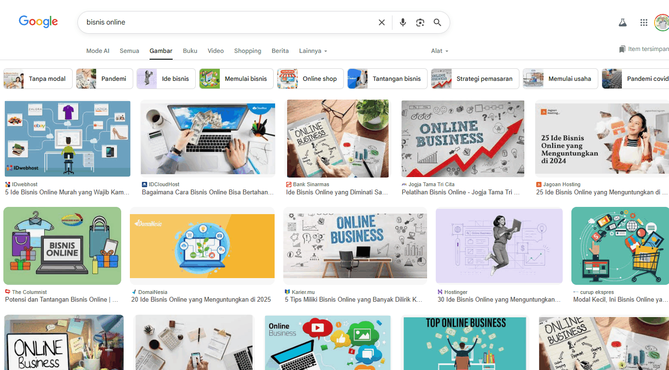Switch to the Video tab
This screenshot has width=669, height=370.
(215, 51)
